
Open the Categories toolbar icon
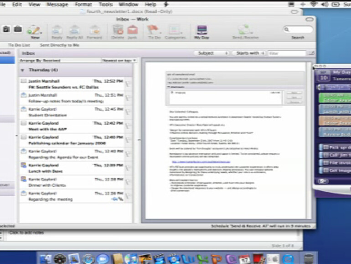click(x=174, y=30)
